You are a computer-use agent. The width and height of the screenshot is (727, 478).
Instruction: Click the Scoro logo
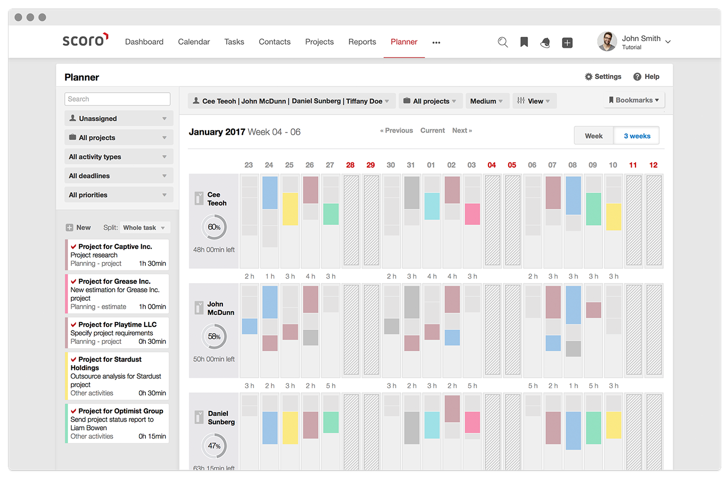pyautogui.click(x=85, y=40)
